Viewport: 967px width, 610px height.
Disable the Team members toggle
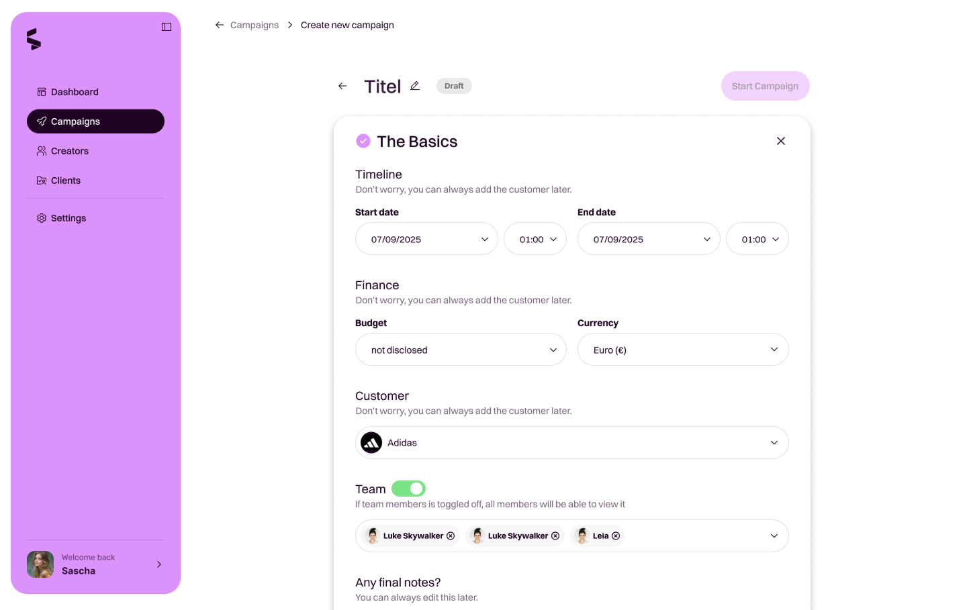pos(408,489)
